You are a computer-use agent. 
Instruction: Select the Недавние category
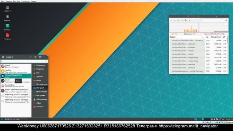point(40,69)
